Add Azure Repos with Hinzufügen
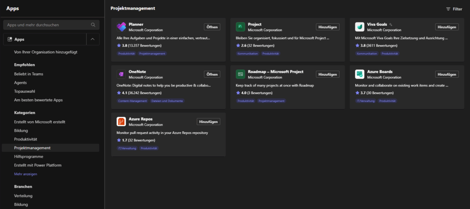The width and height of the screenshot is (470, 209). (x=208, y=122)
